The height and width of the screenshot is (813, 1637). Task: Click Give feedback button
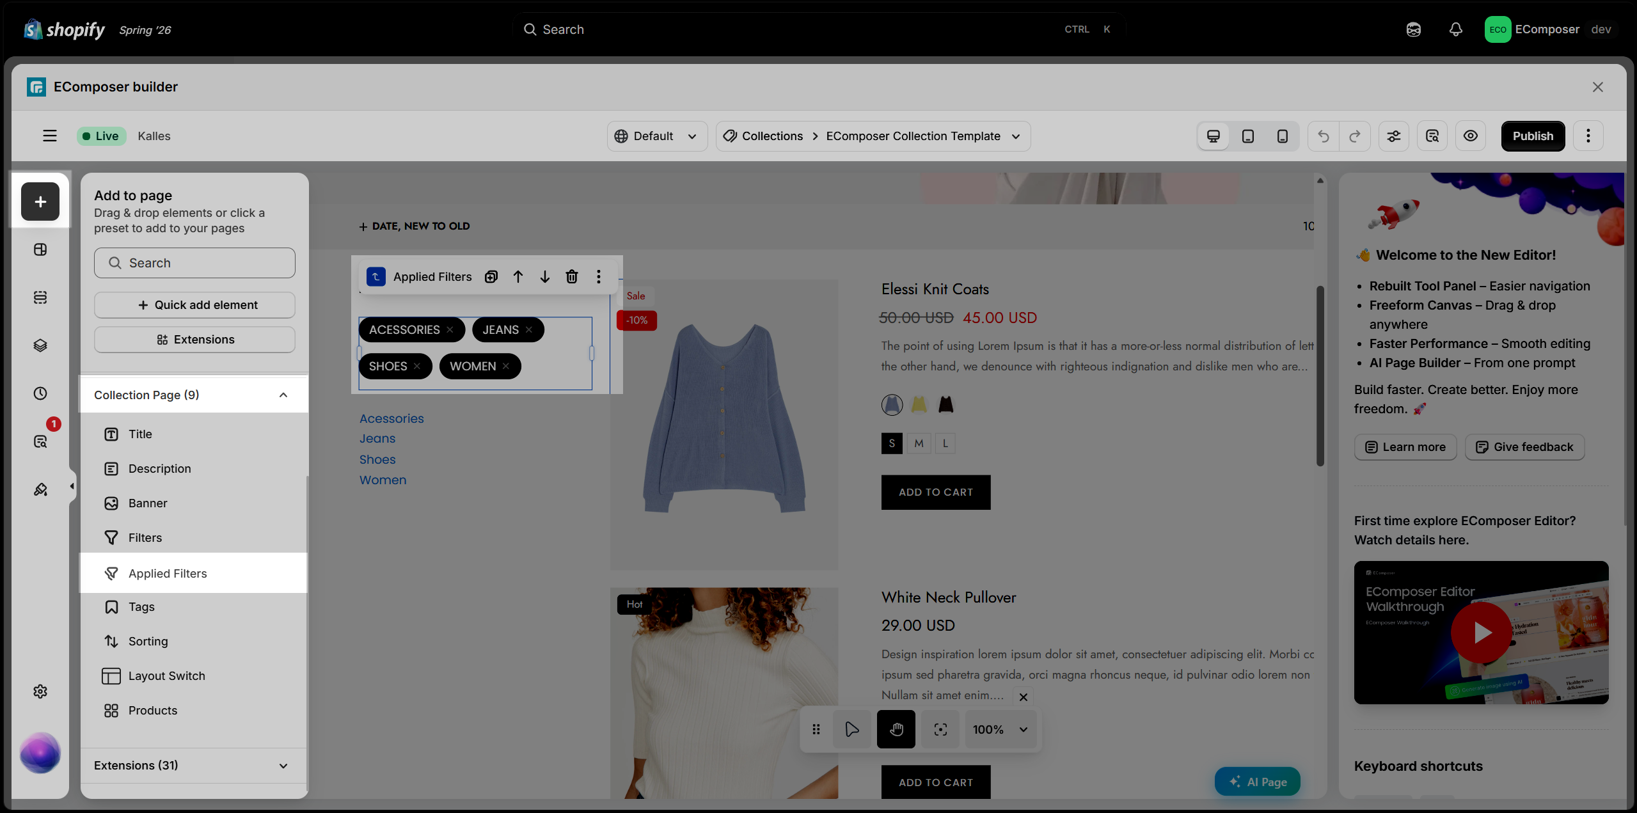click(1524, 447)
